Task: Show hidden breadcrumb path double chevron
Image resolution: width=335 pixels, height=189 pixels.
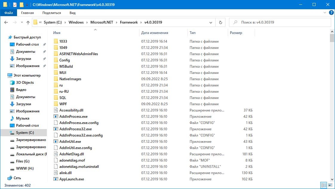Action: [x=40, y=22]
